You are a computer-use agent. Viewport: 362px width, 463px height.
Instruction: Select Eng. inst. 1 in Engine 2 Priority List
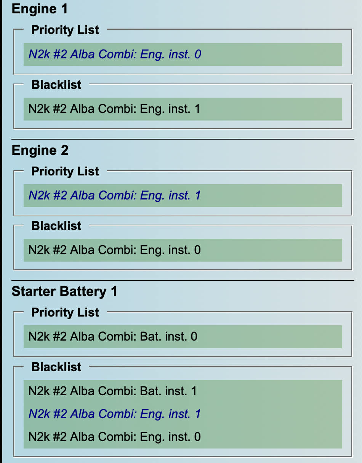pyautogui.click(x=114, y=195)
